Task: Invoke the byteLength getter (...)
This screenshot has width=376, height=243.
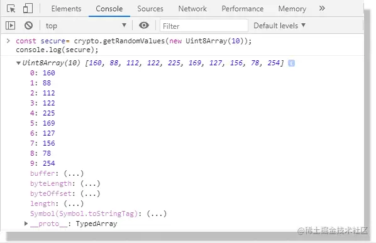Action: coord(90,183)
